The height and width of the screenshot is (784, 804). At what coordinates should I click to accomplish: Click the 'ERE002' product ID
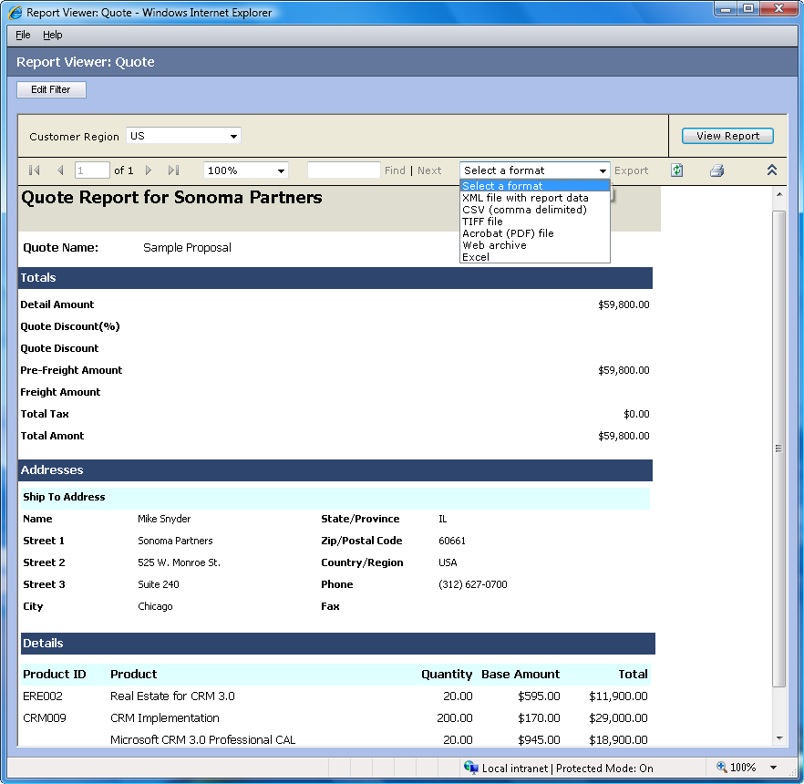43,696
